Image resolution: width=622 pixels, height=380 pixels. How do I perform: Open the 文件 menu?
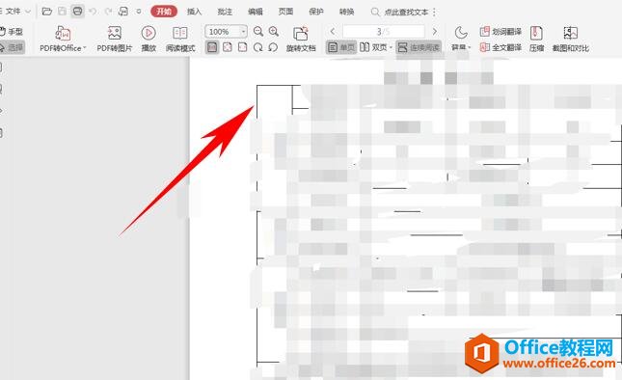tap(13, 12)
